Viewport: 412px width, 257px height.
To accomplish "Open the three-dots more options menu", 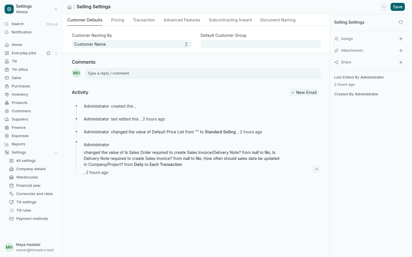I will tap(384, 7).
